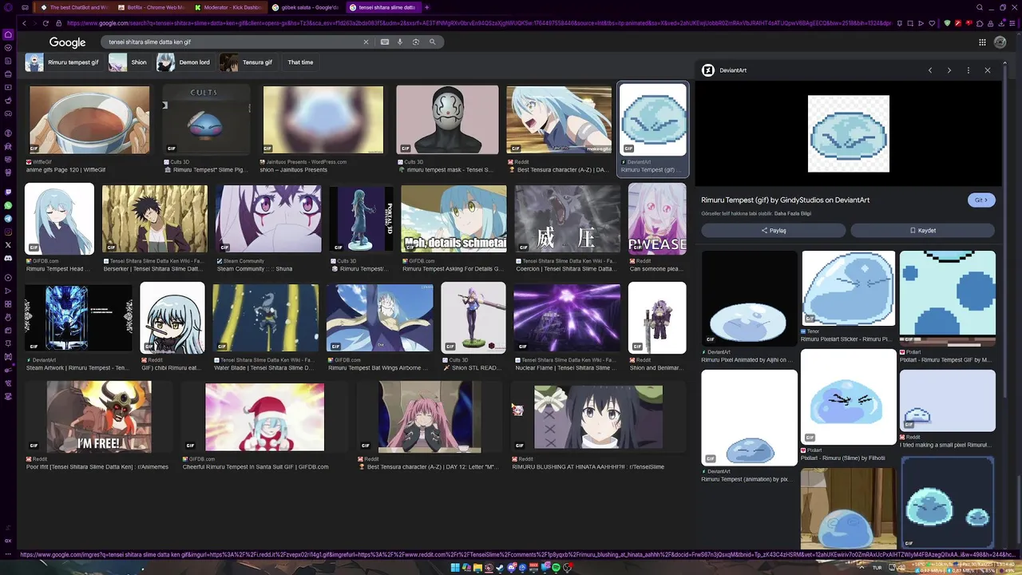The height and width of the screenshot is (575, 1022).
Task: Open the Nuclear Flame gif thumbnail
Action: tap(567, 318)
